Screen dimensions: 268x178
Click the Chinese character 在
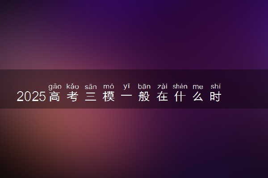click(162, 97)
